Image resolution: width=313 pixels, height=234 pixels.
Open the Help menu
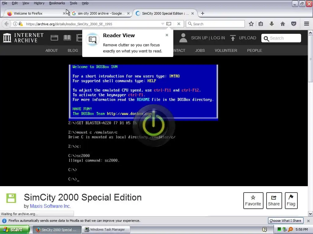tap(85, 3)
